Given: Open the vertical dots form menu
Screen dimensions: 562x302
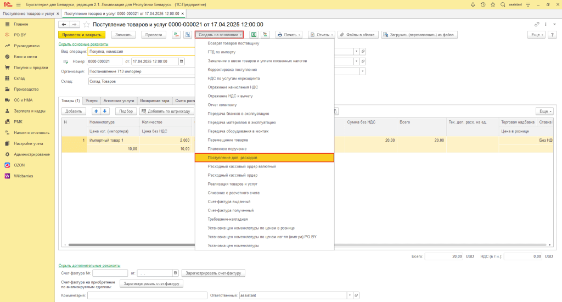Looking at the screenshot, I should 546,24.
